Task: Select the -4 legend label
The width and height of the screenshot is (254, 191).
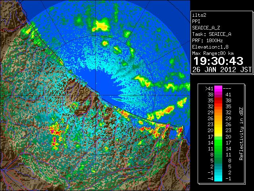Action: tap(210, 178)
